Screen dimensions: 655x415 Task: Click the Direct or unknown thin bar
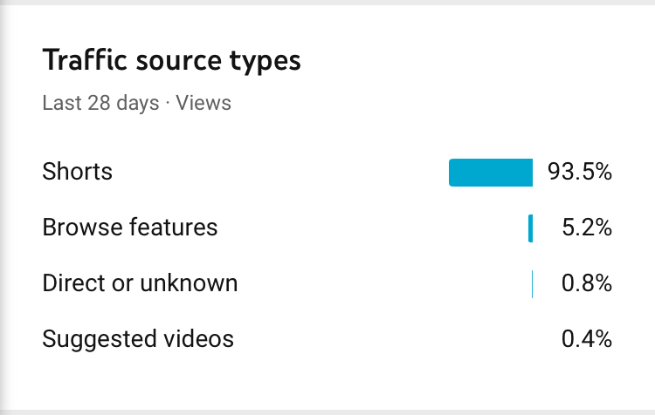coord(532,284)
